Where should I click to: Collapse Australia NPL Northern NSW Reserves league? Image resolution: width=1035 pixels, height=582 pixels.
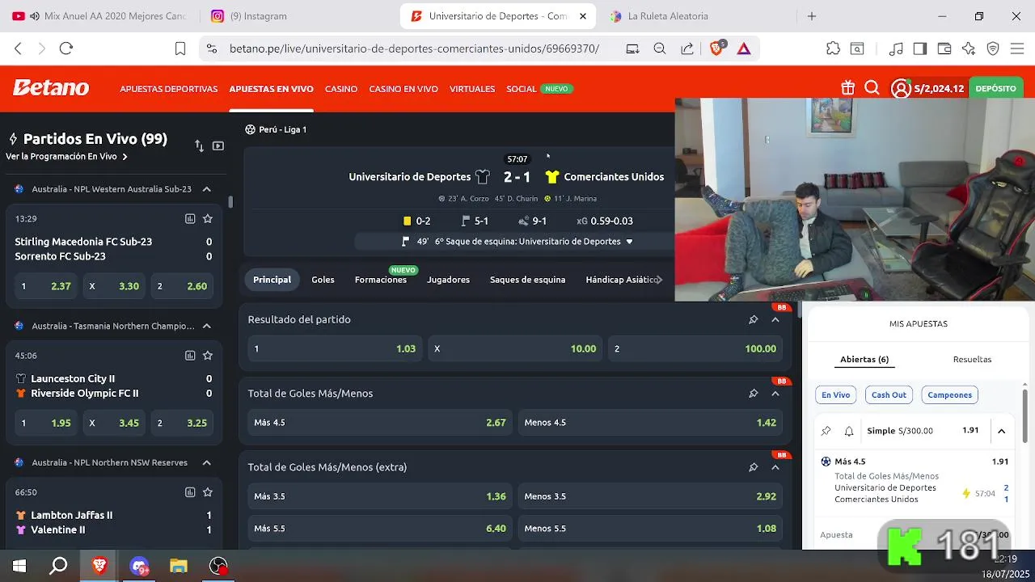click(207, 462)
